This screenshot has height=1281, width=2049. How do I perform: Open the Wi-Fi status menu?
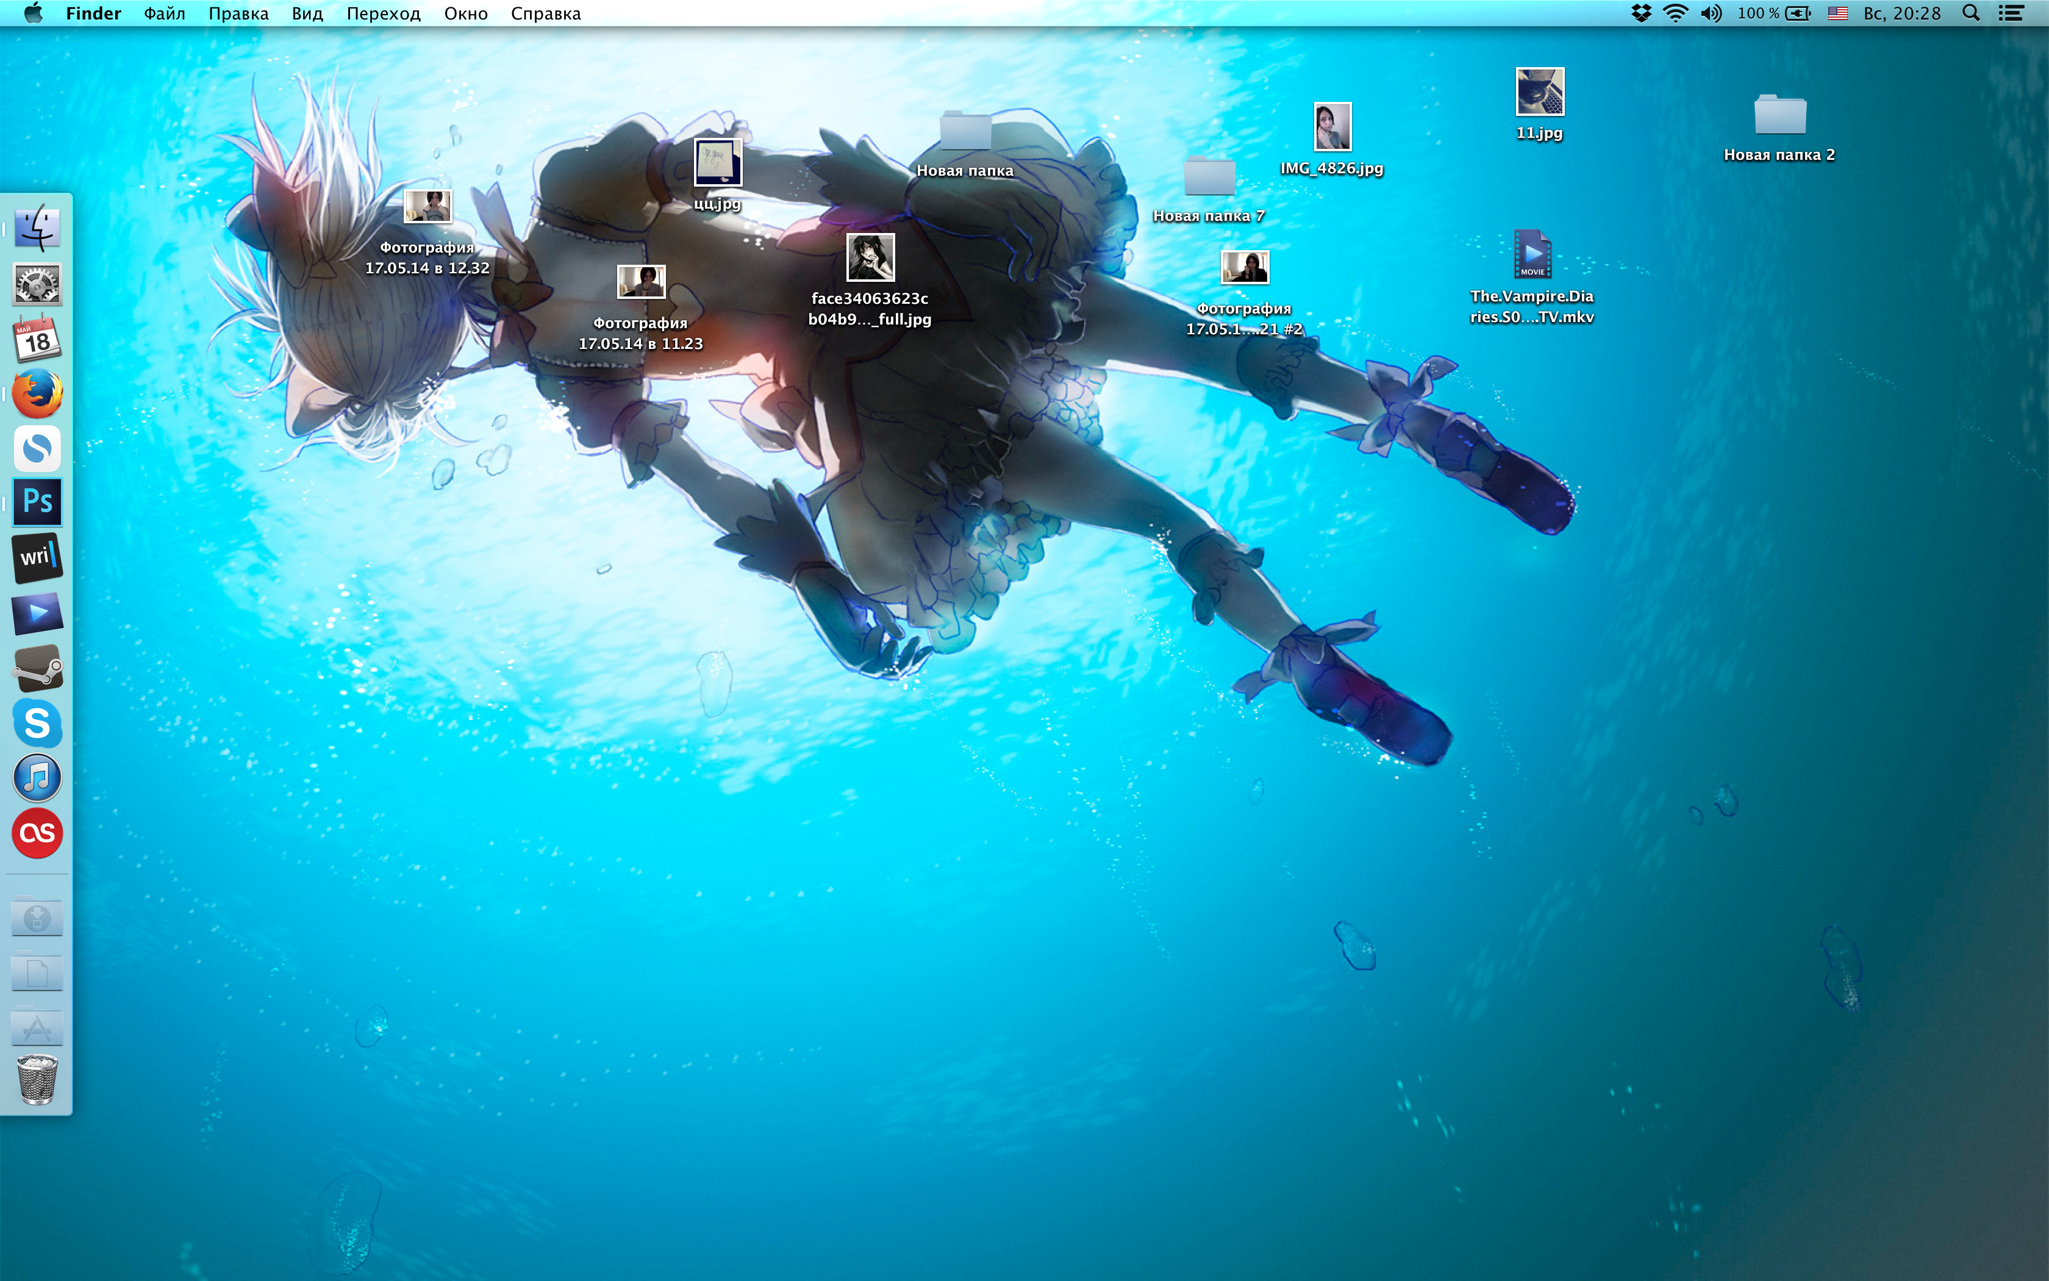[x=1675, y=13]
